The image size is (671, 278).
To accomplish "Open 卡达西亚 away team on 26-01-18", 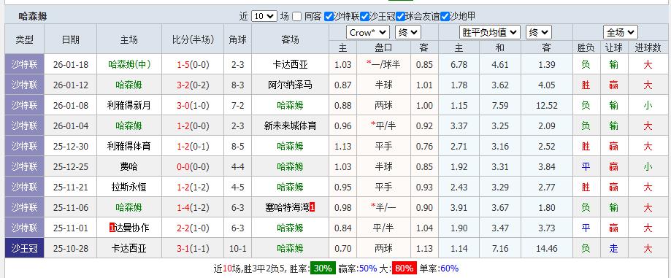I will [x=290, y=65].
